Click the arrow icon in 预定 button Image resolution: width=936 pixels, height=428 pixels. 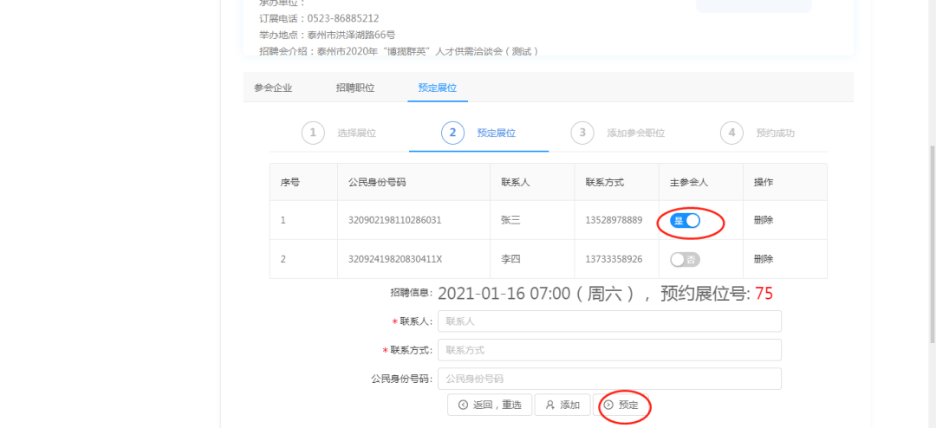point(608,405)
